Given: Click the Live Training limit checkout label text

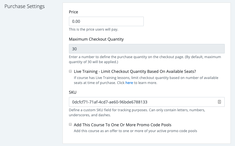Looking at the screenshot, I should click(x=135, y=71).
